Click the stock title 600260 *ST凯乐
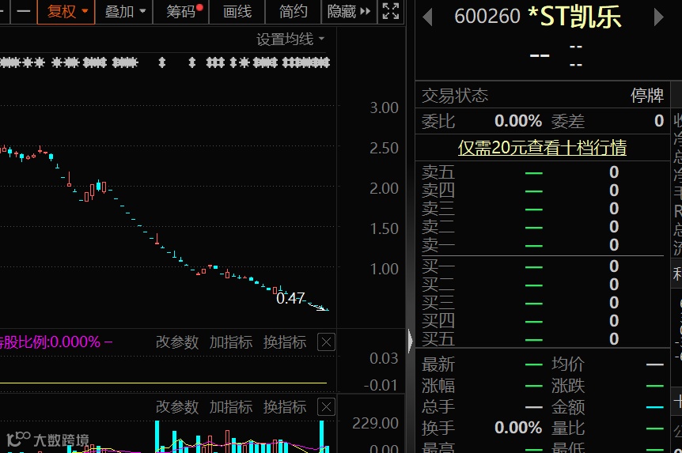682x453 pixels. pos(537,17)
